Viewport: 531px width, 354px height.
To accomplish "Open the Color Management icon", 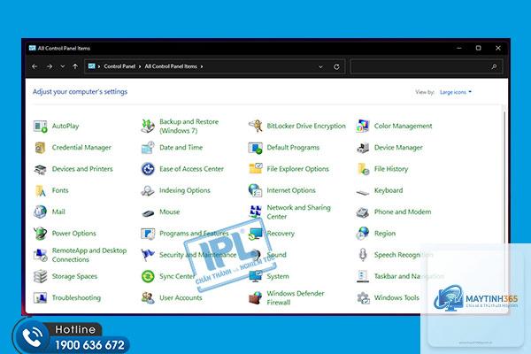I will (362, 126).
